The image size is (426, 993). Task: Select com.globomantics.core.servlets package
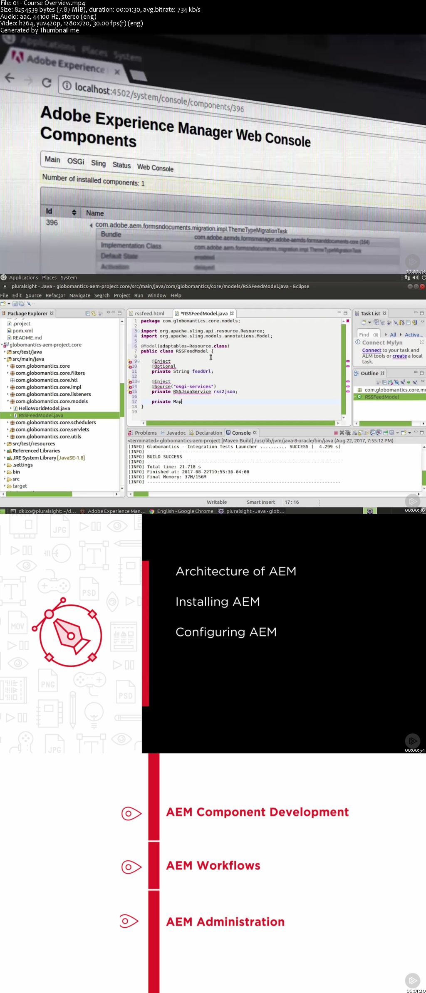click(x=52, y=430)
